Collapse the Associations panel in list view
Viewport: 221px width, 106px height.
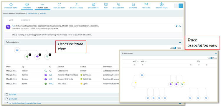tap(180, 42)
